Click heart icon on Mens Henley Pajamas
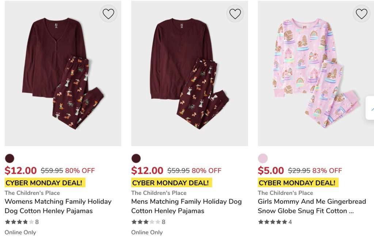Viewport: 374px width, 239px height. click(x=235, y=14)
